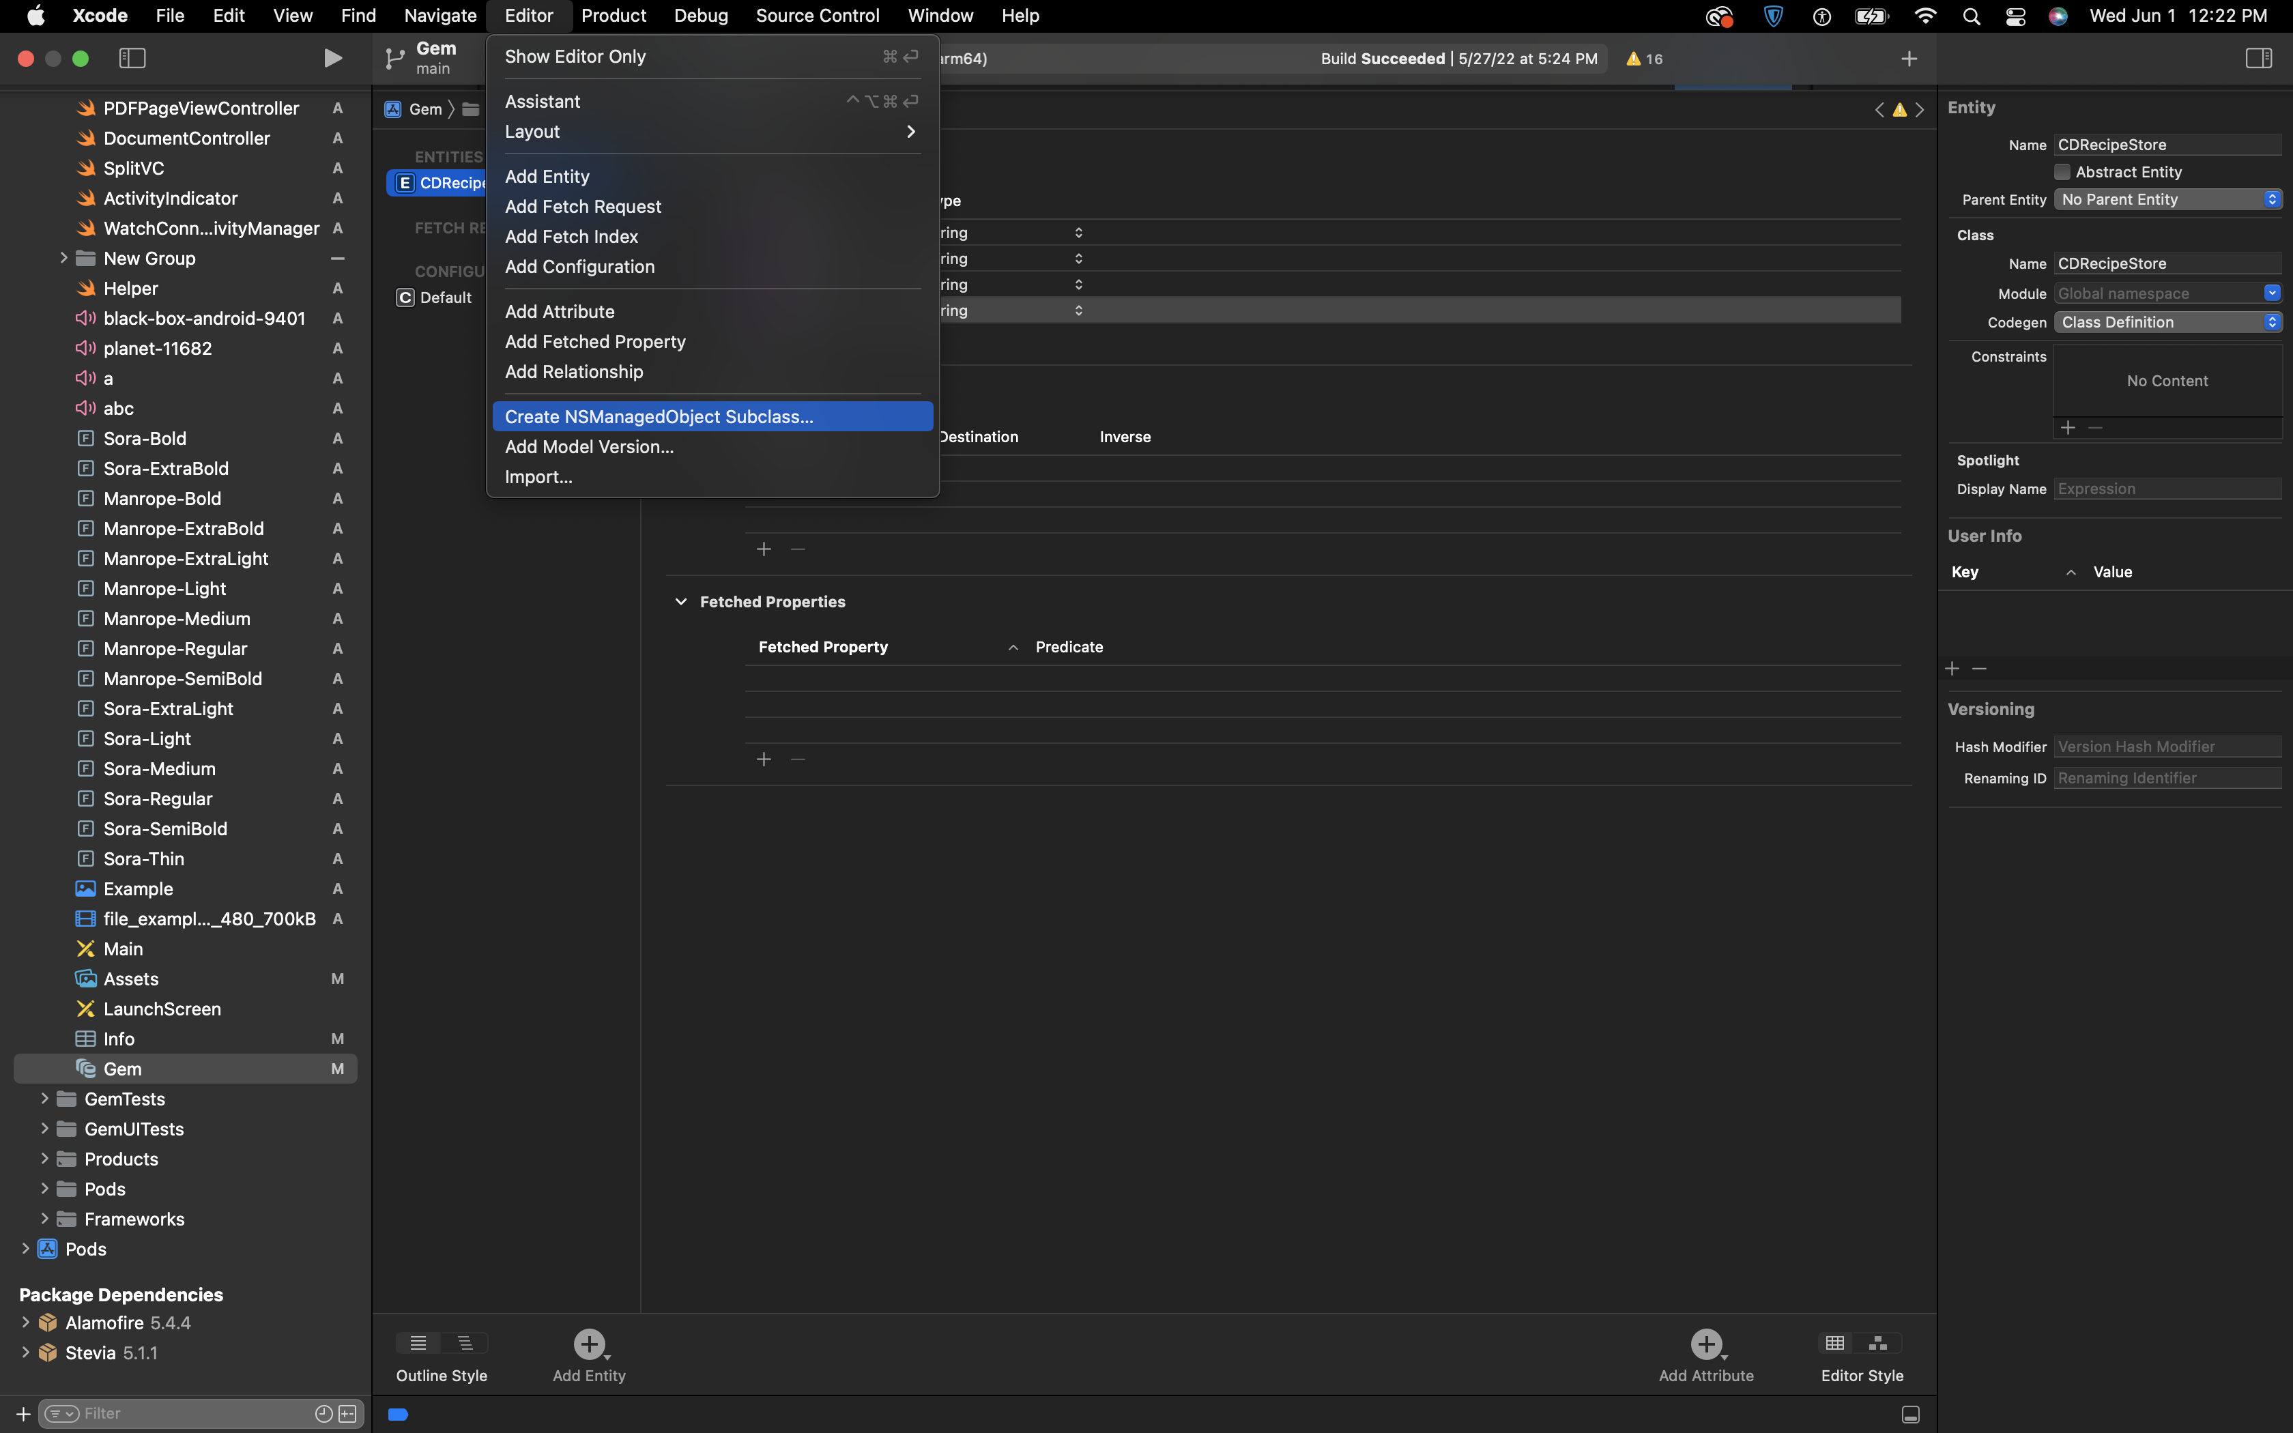Toggle source control status filter icon
This screenshot has width=2293, height=1433.
[x=348, y=1414]
